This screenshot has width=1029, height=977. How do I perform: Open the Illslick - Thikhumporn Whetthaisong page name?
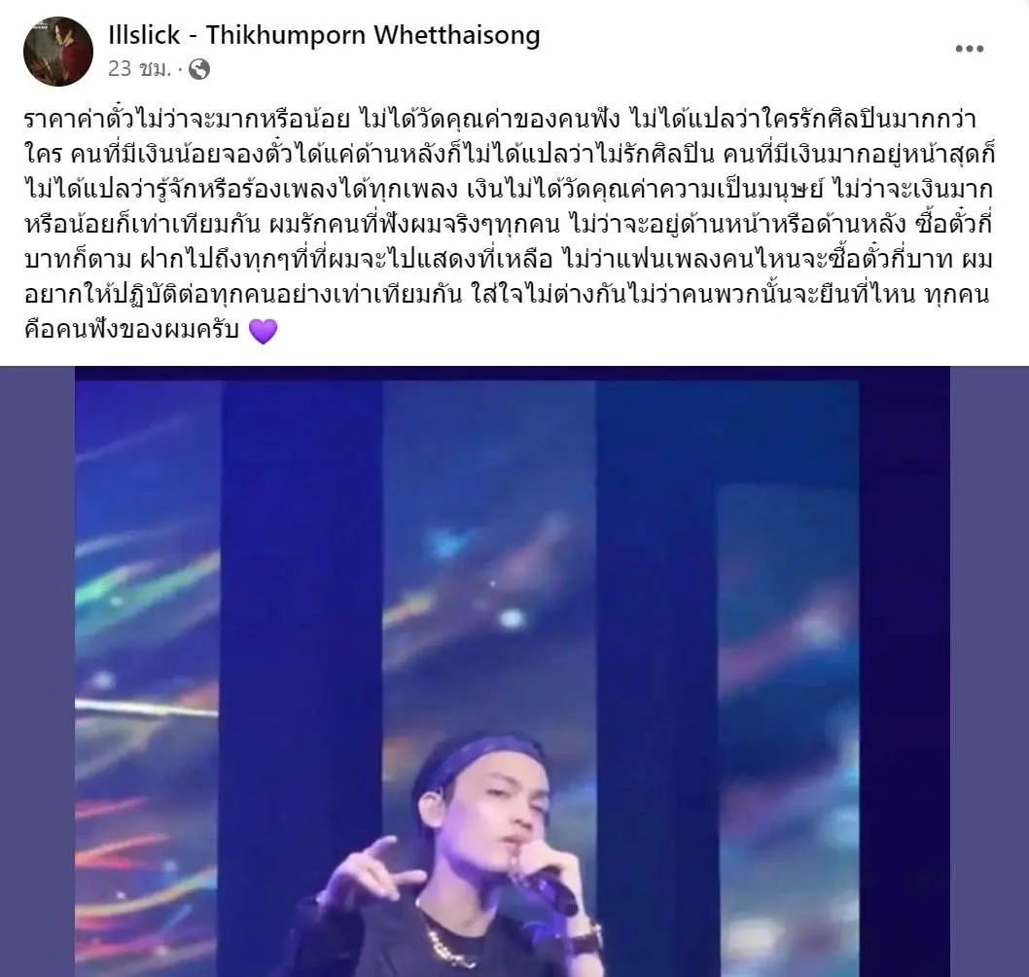[324, 35]
